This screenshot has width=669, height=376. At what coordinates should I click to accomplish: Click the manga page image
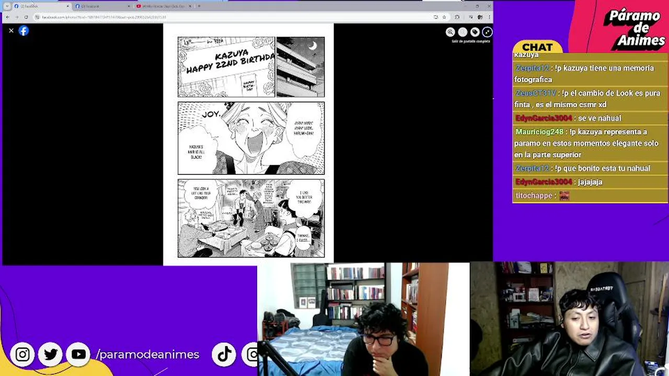[x=248, y=145]
